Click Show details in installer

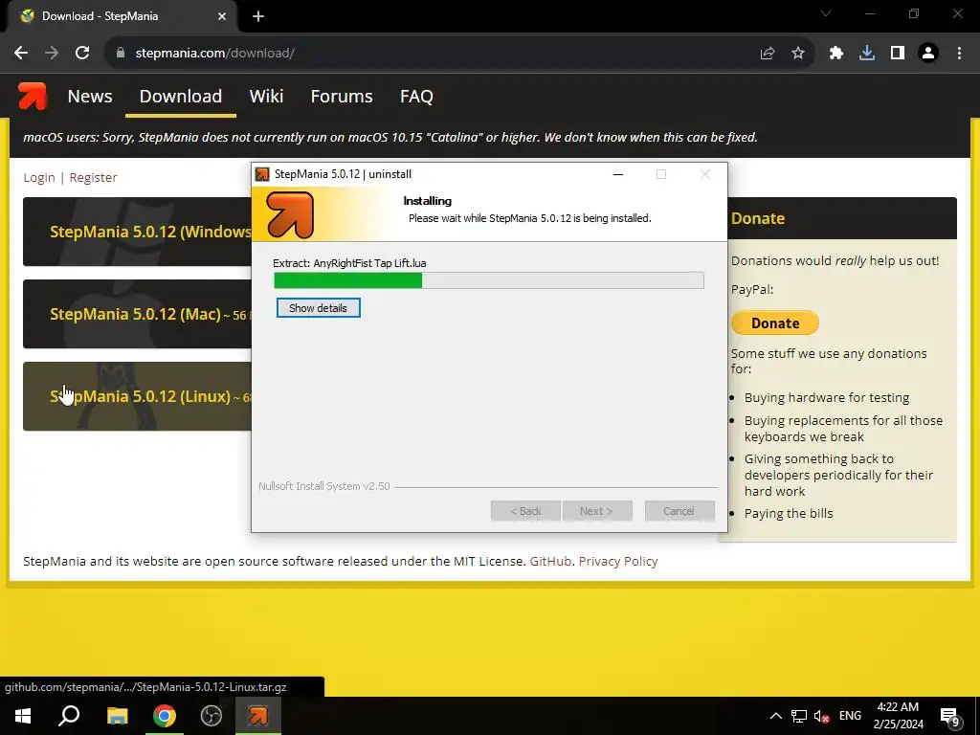click(318, 308)
